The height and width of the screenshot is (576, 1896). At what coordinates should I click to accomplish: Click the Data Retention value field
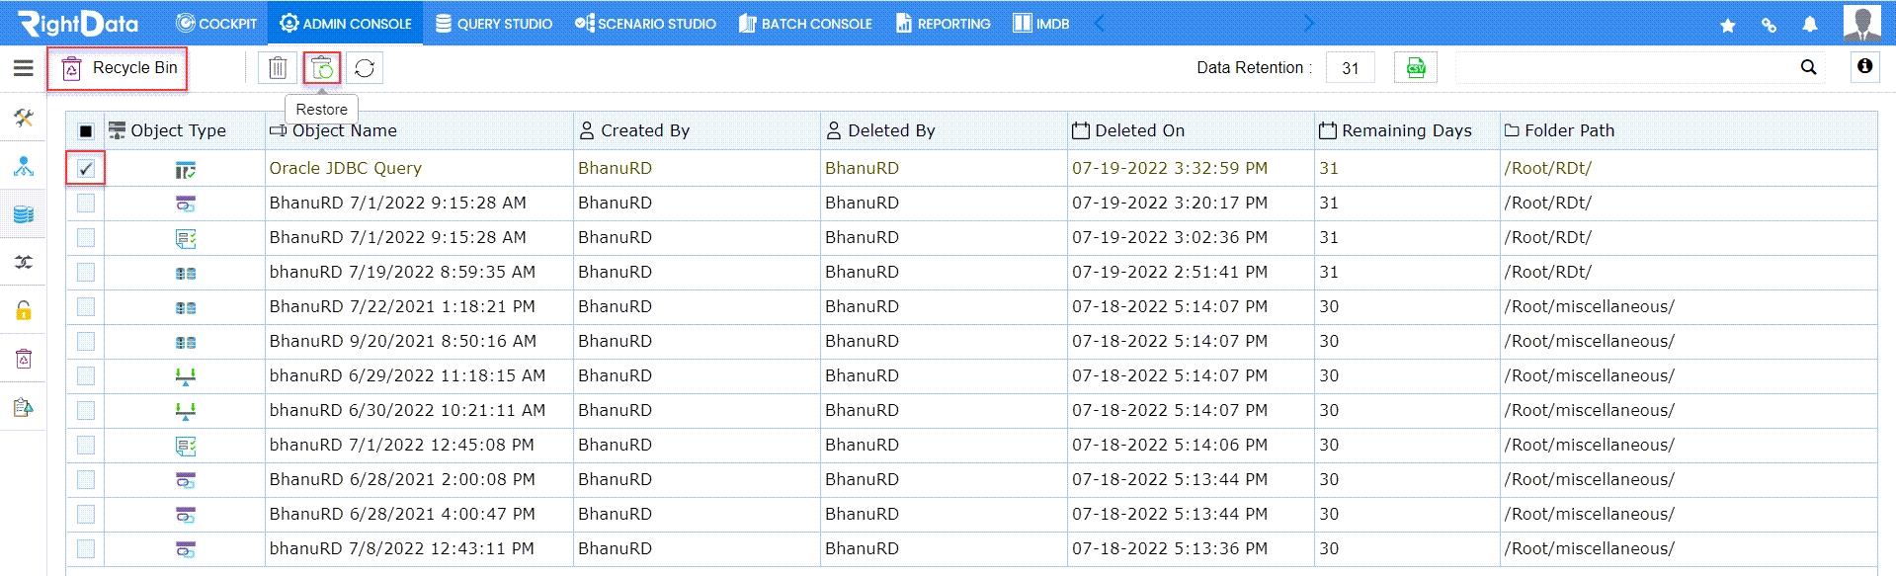pyautogui.click(x=1351, y=68)
